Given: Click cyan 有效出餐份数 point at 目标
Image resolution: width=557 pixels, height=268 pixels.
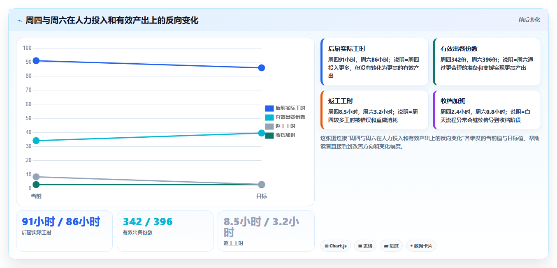Looking at the screenshot, I should 262,133.
